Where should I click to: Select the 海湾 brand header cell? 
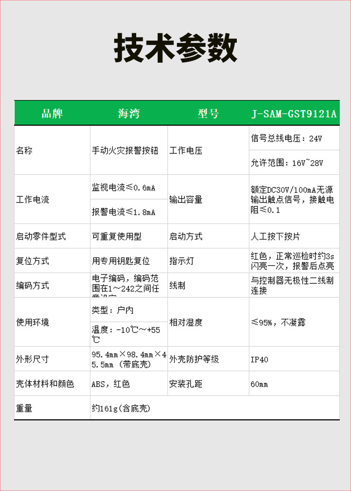point(129,113)
